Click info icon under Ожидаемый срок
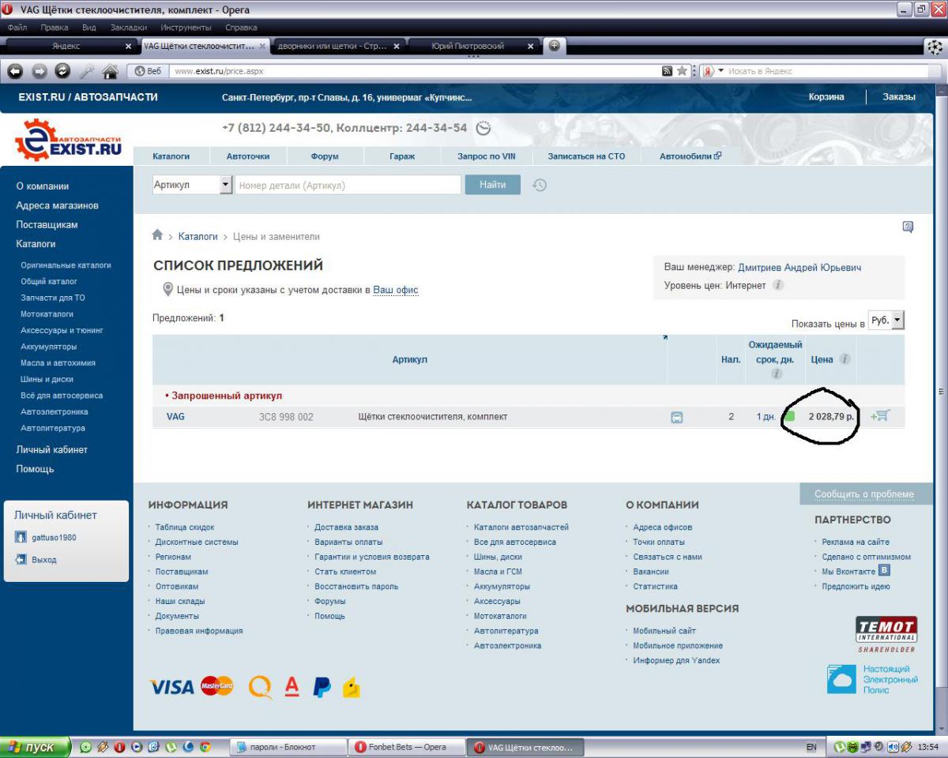 click(x=776, y=373)
